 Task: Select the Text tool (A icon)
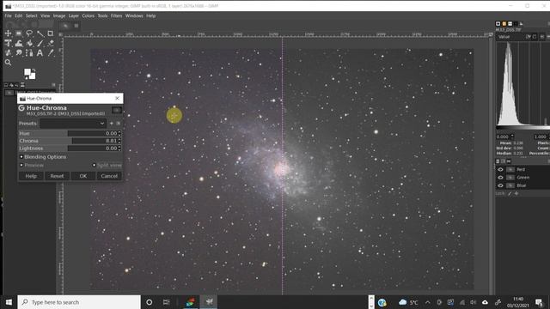(x=40, y=53)
